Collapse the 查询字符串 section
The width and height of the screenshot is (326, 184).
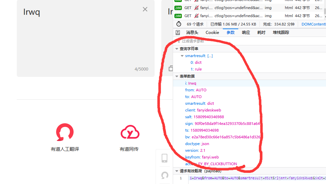(177, 49)
